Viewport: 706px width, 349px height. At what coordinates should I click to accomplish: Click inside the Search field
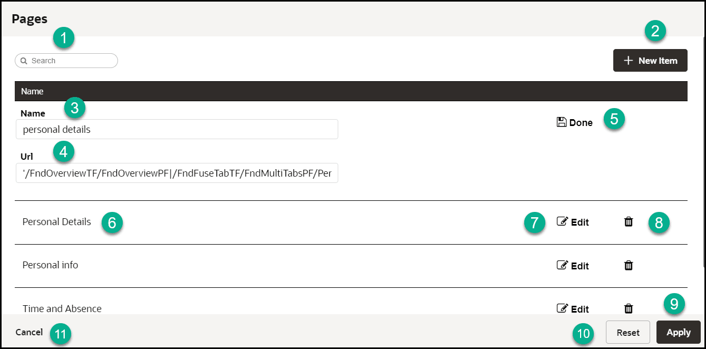66,61
